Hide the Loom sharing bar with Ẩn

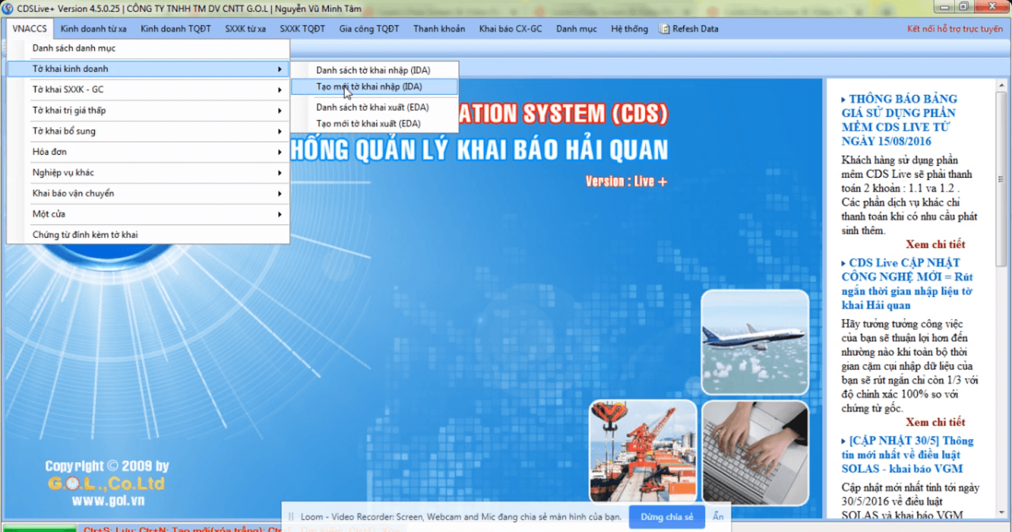click(x=718, y=517)
